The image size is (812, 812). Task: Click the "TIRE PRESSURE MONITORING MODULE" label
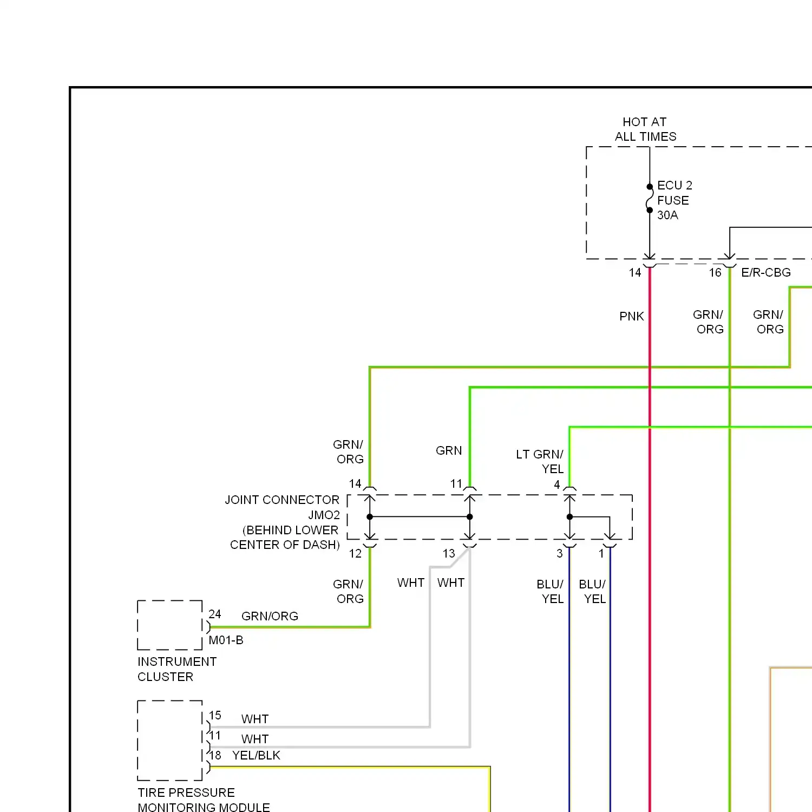coord(204,800)
